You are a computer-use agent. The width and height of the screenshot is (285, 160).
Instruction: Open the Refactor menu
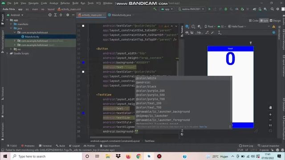65,3
